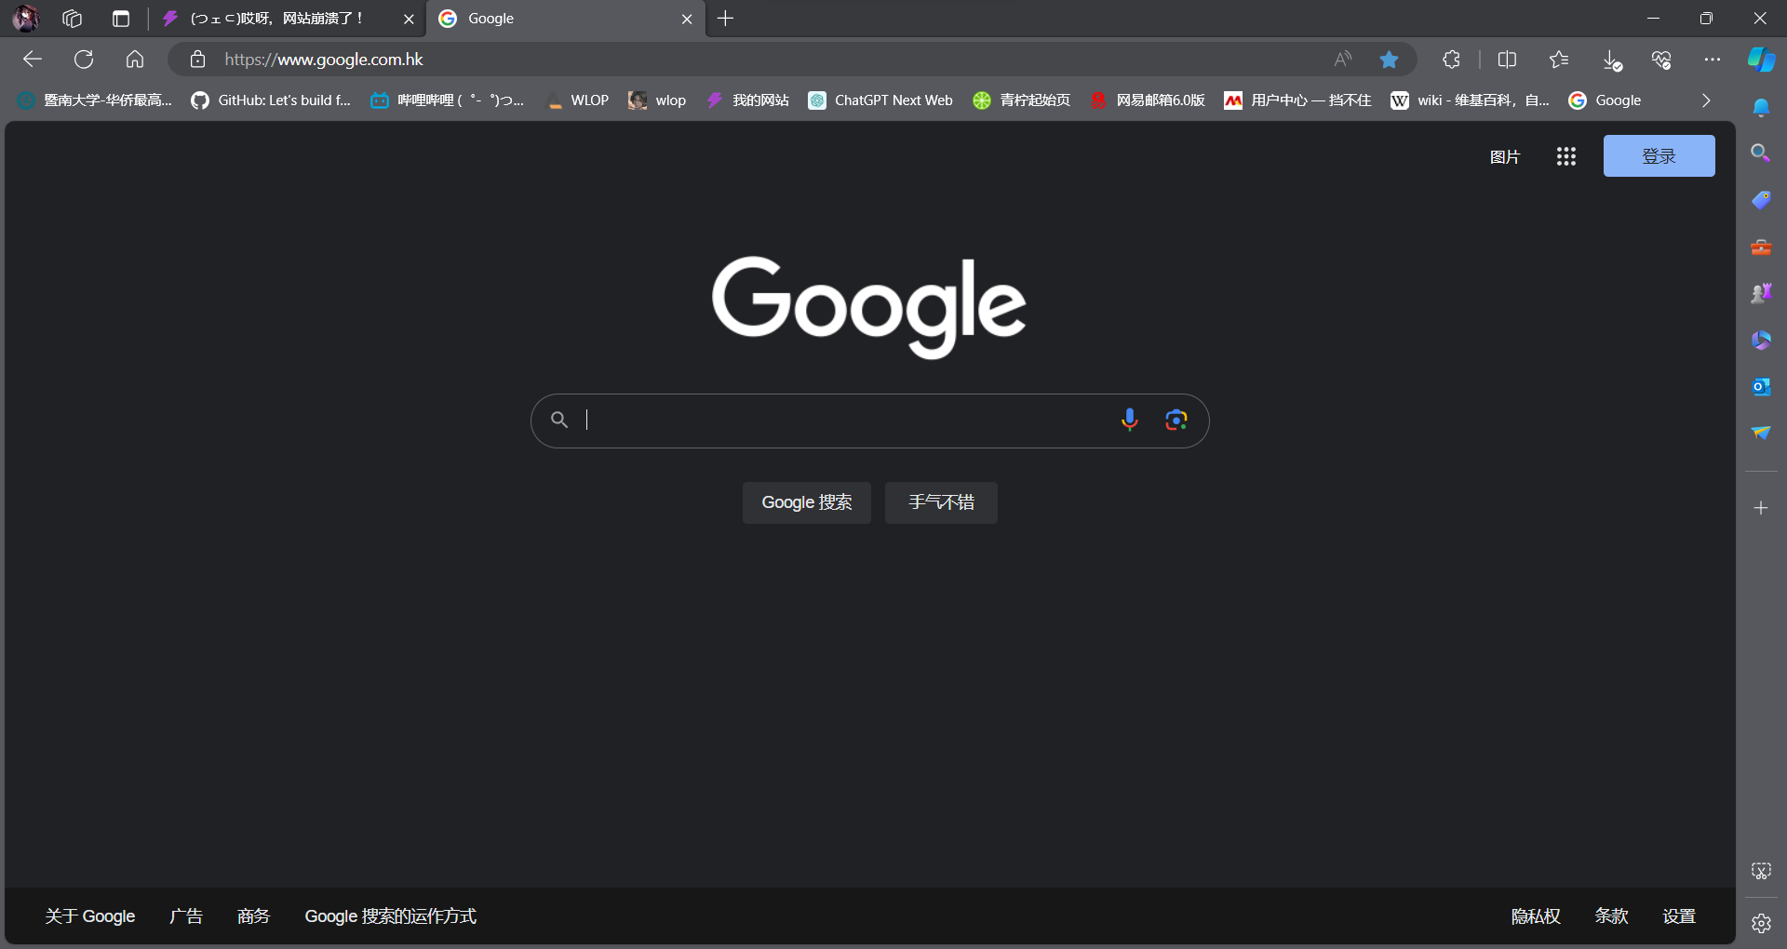Open the 网易邮箱6.0版 bookmark
Screen dimensions: 1787x949
point(1148,100)
